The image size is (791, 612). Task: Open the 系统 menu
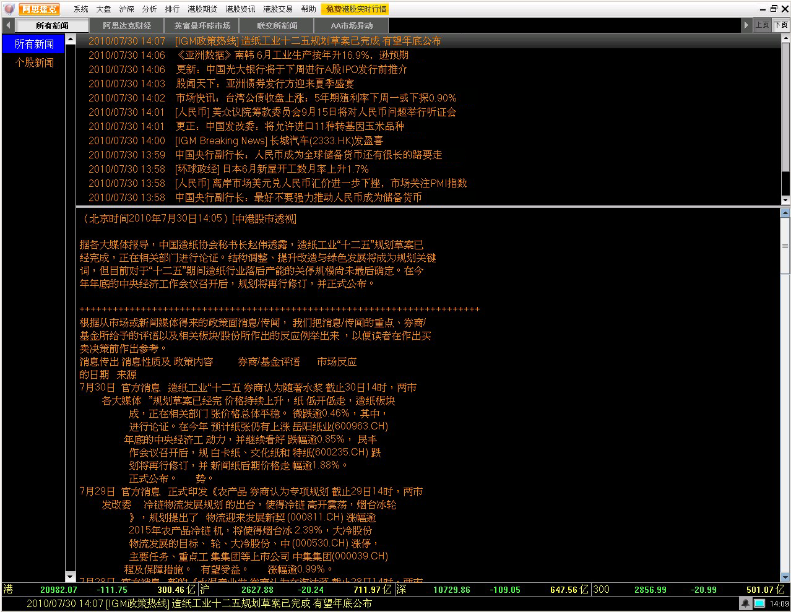81,9
